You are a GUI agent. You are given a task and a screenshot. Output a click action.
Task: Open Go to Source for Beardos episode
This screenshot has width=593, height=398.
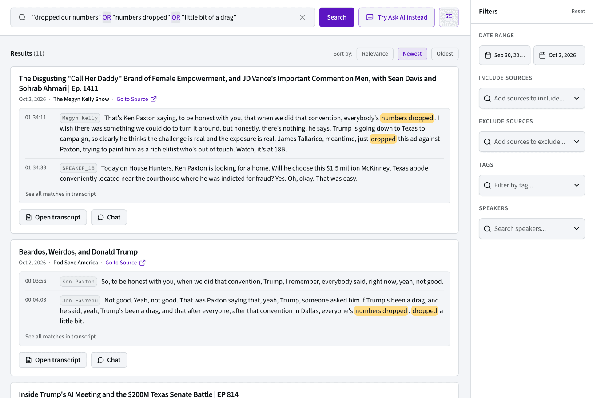[125, 263]
